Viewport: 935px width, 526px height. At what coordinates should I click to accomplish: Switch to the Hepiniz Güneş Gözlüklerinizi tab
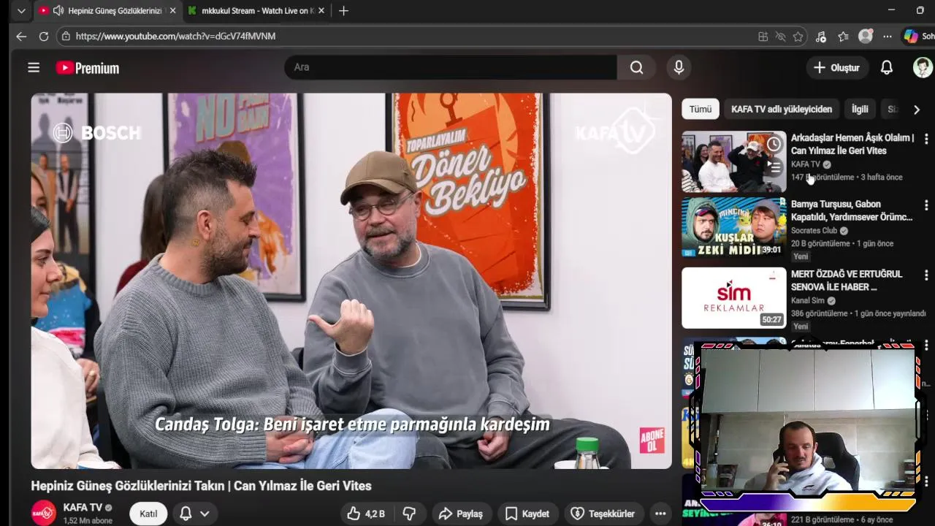coord(107,10)
